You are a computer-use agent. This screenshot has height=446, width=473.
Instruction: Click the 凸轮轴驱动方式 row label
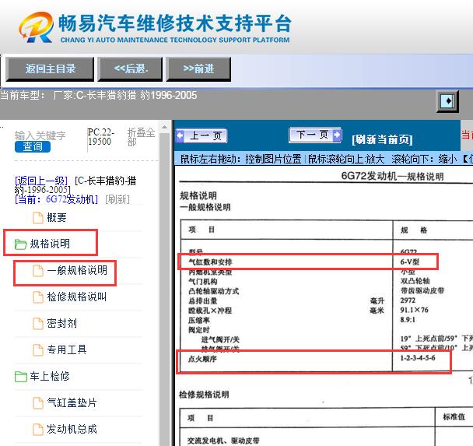tap(214, 291)
